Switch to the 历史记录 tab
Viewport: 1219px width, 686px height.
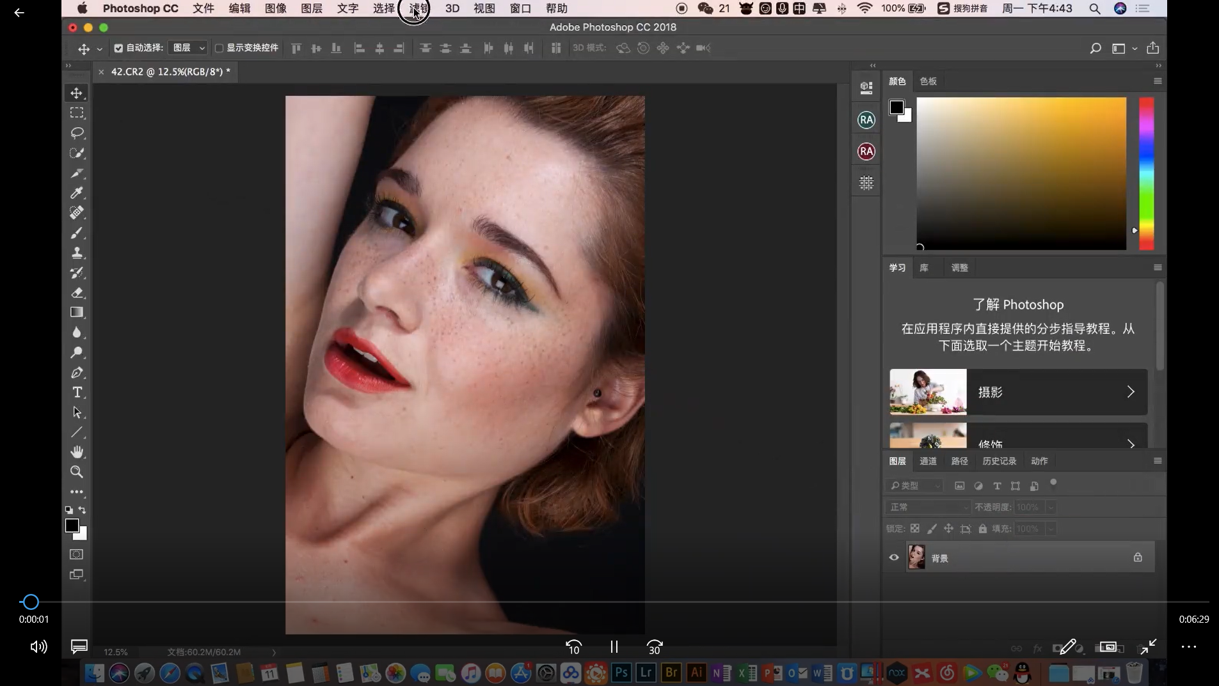pyautogui.click(x=999, y=461)
